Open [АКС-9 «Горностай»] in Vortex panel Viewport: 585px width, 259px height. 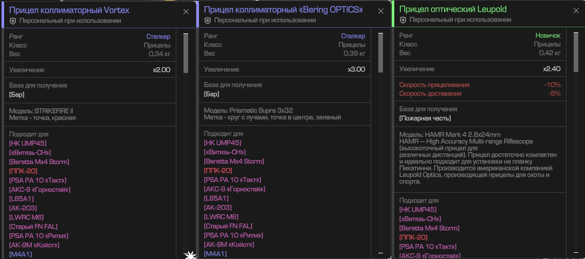(40, 190)
